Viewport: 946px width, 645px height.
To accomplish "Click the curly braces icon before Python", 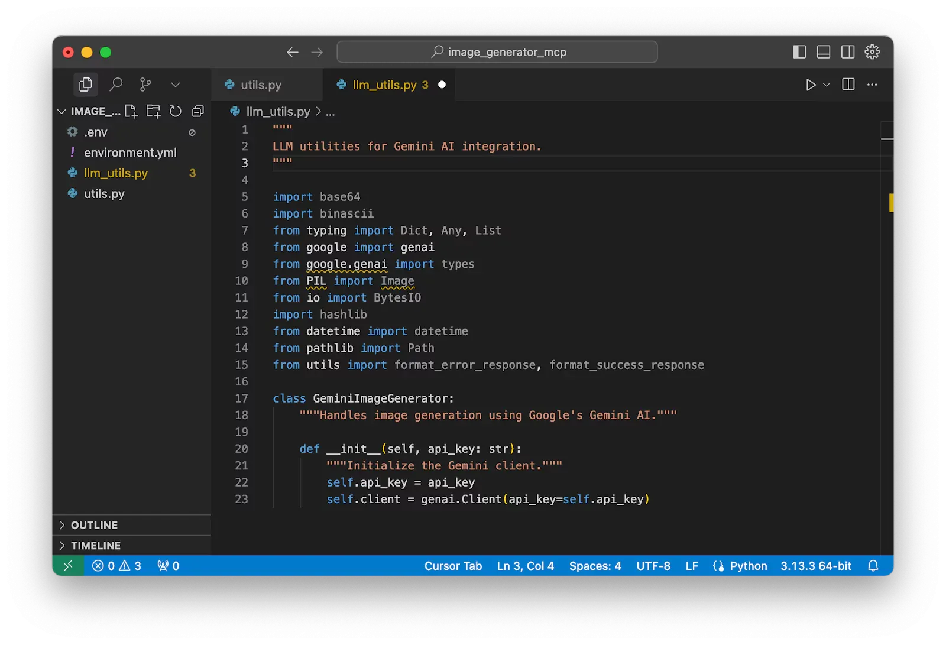I will [718, 566].
